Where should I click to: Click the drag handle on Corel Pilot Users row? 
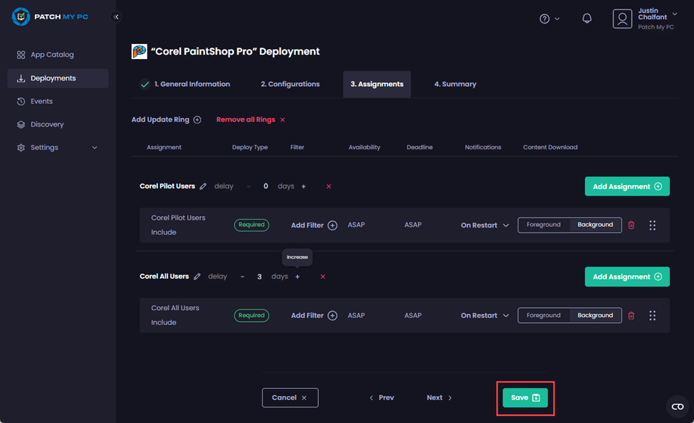(x=652, y=225)
